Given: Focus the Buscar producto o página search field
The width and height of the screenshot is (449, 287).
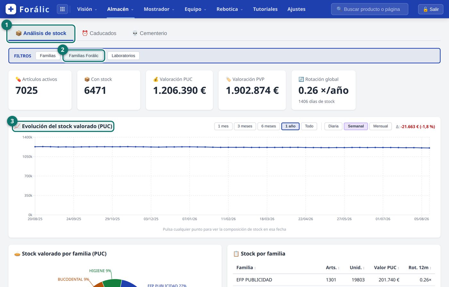Looking at the screenshot, I should pos(369,9).
